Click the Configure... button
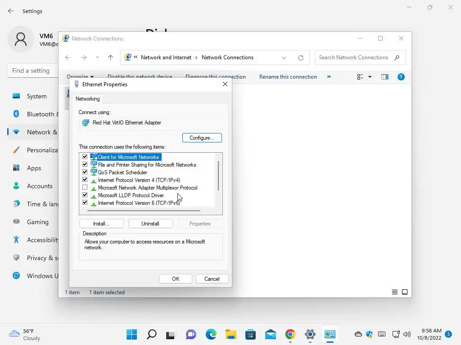 (202, 138)
